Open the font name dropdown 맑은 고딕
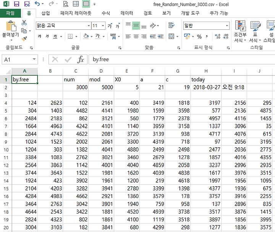Image resolution: width=275 pixels, height=232 pixels. pyautogui.click(x=89, y=26)
